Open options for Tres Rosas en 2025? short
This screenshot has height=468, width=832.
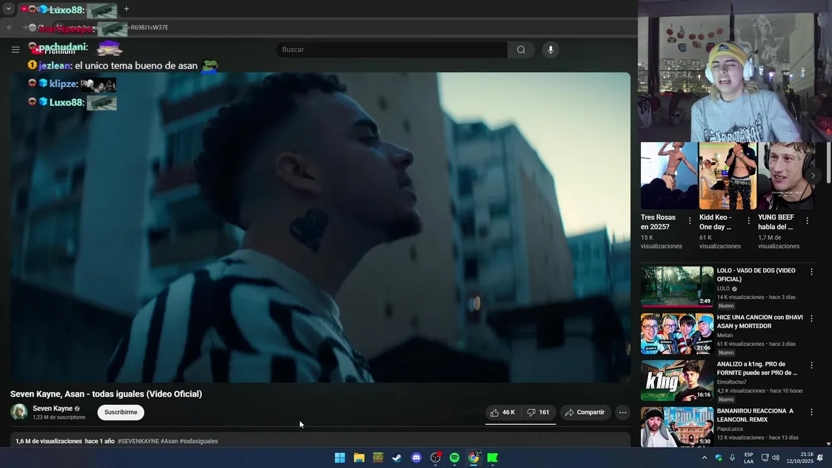coord(690,221)
